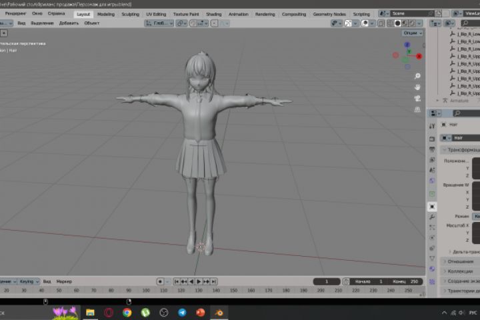Switch to wireframe viewport shading
Image resolution: width=480 pixels, height=320 pixels.
pos(391,23)
